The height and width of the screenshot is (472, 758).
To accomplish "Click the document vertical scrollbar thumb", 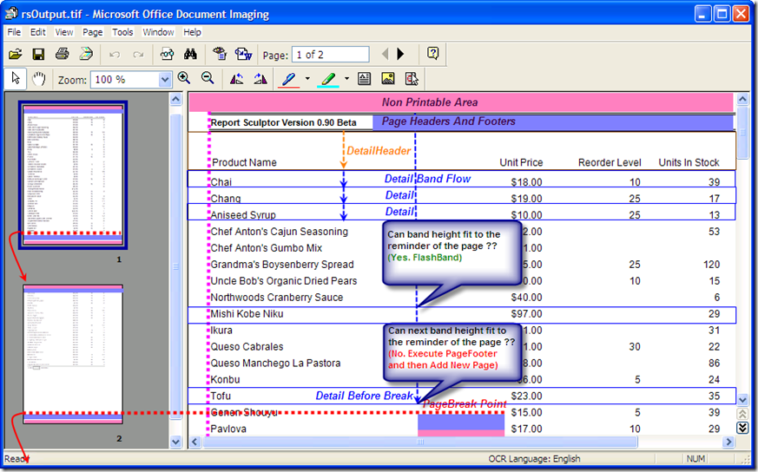I will [742, 133].
